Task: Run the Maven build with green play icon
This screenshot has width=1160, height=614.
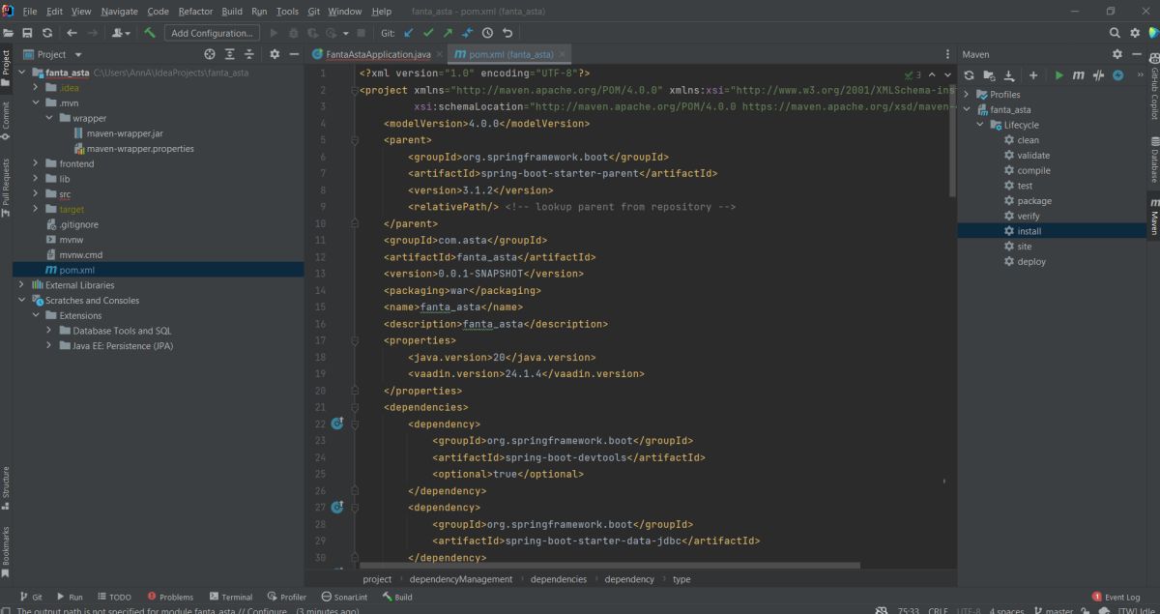Action: [x=1059, y=75]
